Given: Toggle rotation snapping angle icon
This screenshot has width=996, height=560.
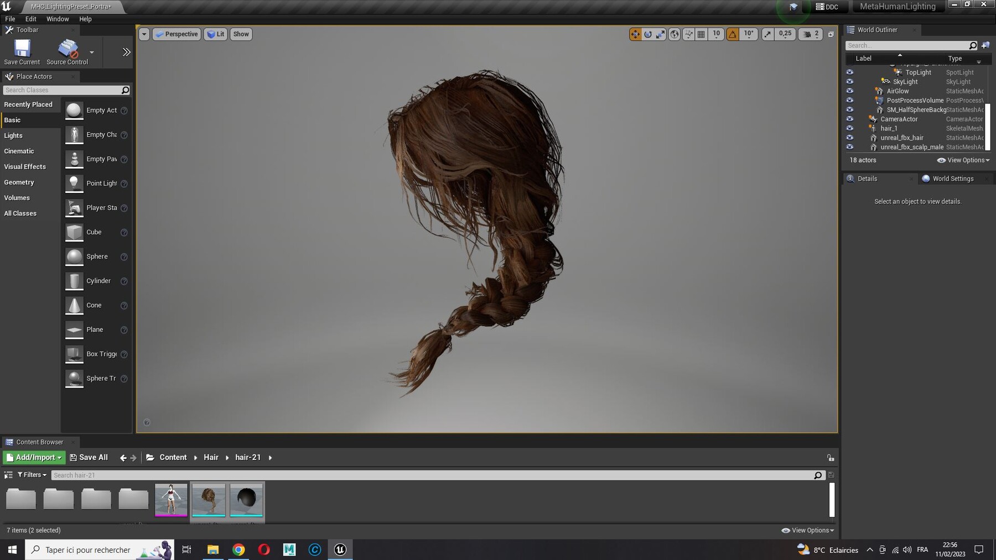Looking at the screenshot, I should pos(733,34).
